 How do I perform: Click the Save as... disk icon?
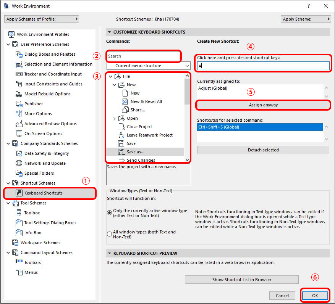point(121,152)
